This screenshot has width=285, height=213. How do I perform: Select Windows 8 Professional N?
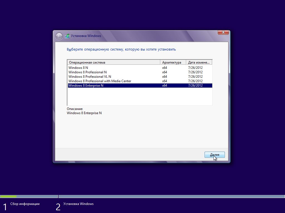pyautogui.click(x=140, y=72)
